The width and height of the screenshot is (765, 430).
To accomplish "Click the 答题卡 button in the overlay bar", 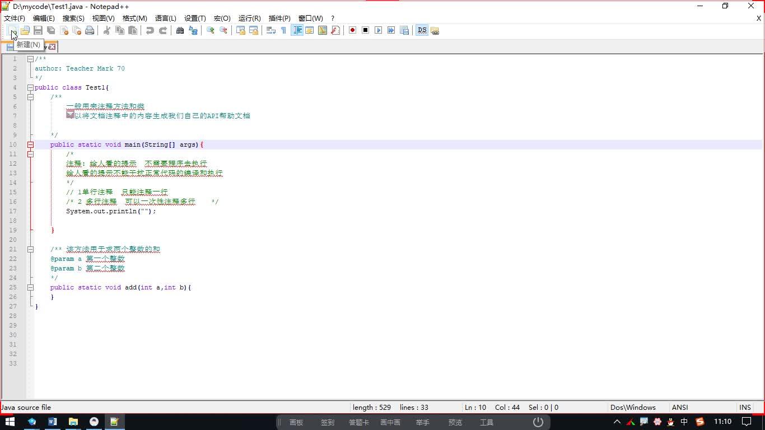I will pos(359,422).
